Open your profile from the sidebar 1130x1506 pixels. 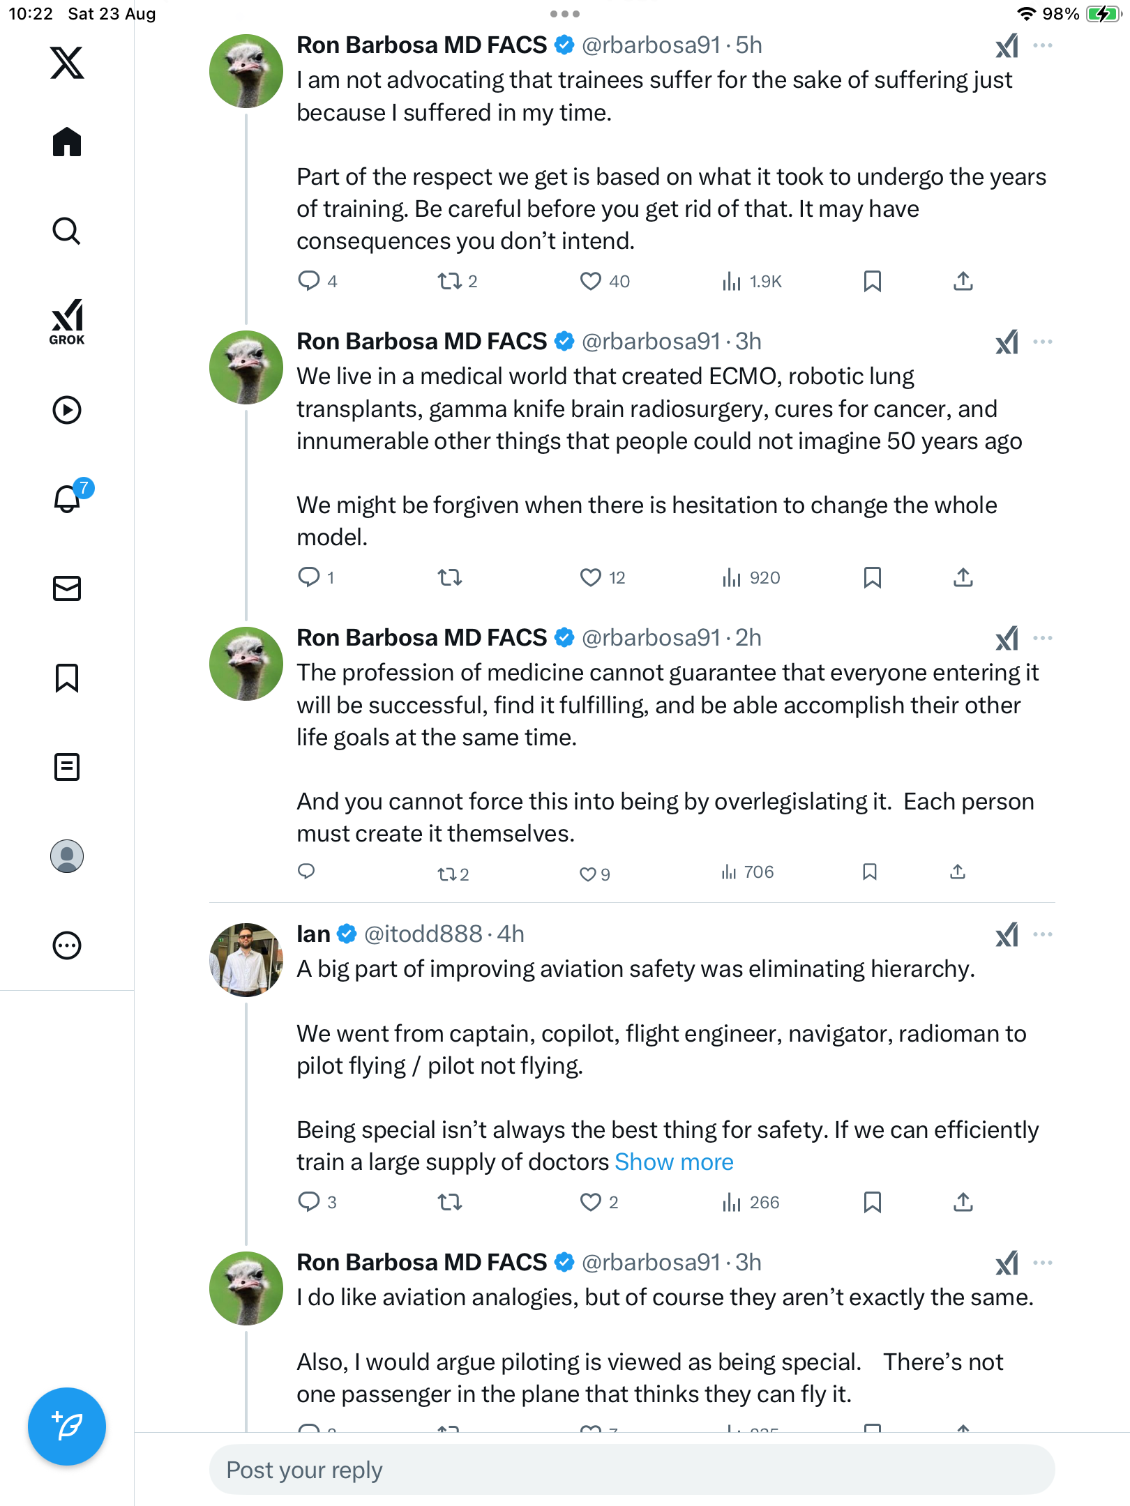67,856
